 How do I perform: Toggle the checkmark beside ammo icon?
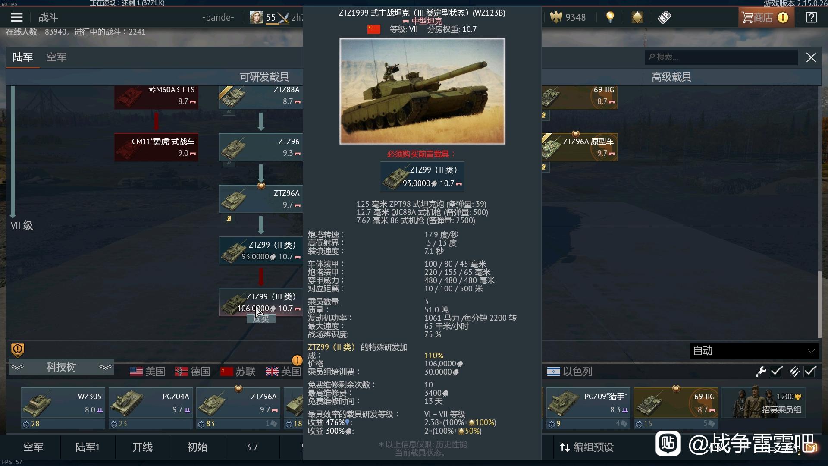pos(810,371)
